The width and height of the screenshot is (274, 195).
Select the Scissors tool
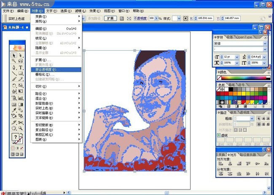click(21, 122)
